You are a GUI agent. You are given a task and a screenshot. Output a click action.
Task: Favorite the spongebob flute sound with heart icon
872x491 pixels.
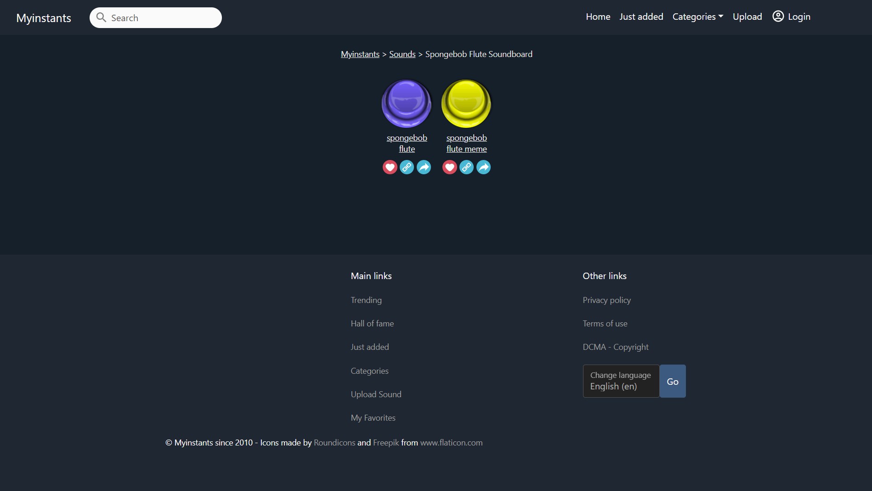[390, 167]
